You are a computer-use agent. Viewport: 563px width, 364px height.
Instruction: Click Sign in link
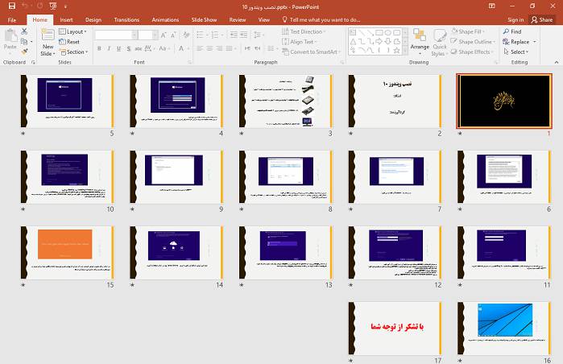[515, 19]
